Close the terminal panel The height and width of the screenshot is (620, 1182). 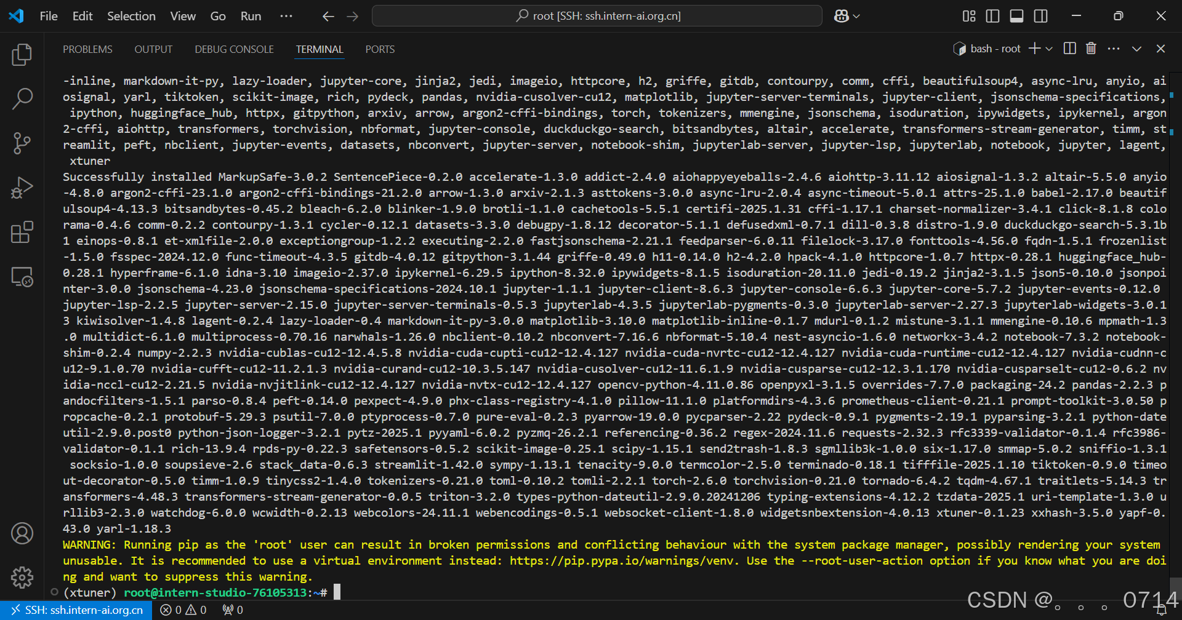(1160, 49)
